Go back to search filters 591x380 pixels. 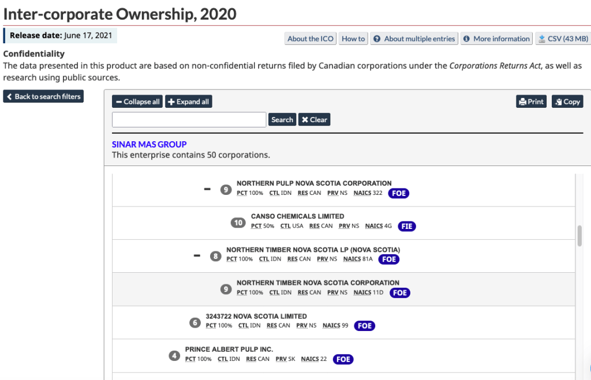click(x=43, y=96)
